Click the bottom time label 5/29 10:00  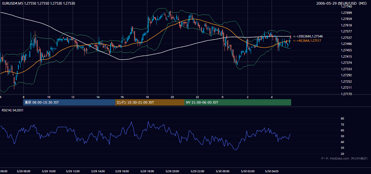[48, 171]
